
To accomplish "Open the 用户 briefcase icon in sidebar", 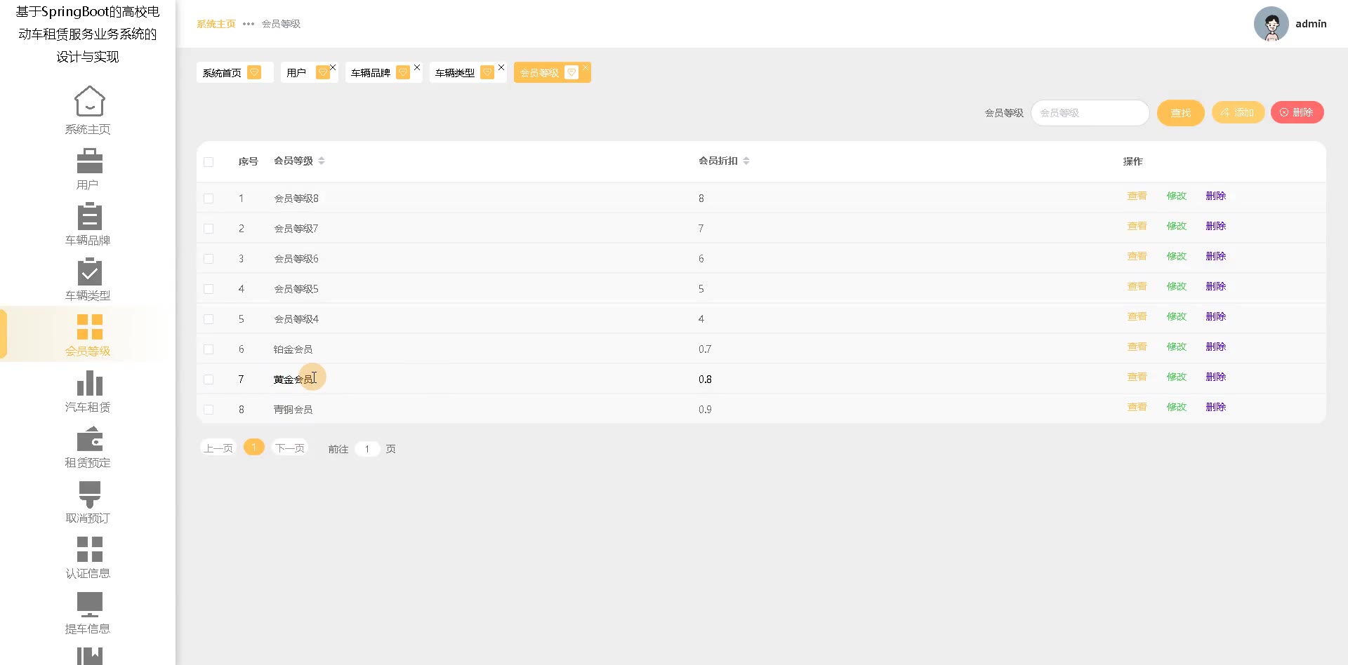I will click(x=89, y=161).
